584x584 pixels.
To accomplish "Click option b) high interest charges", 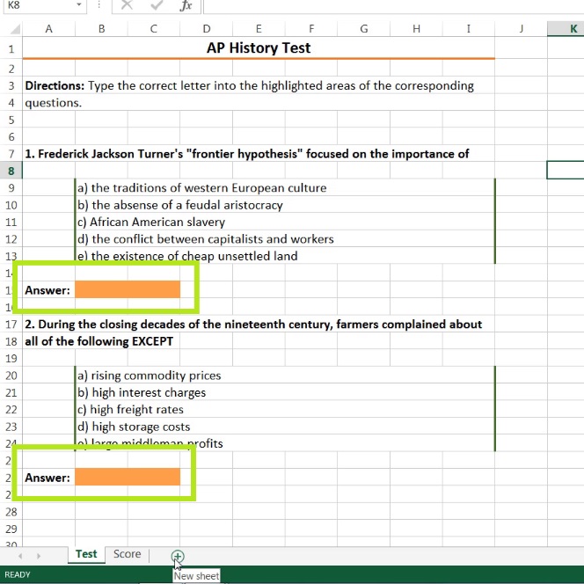I will (142, 392).
